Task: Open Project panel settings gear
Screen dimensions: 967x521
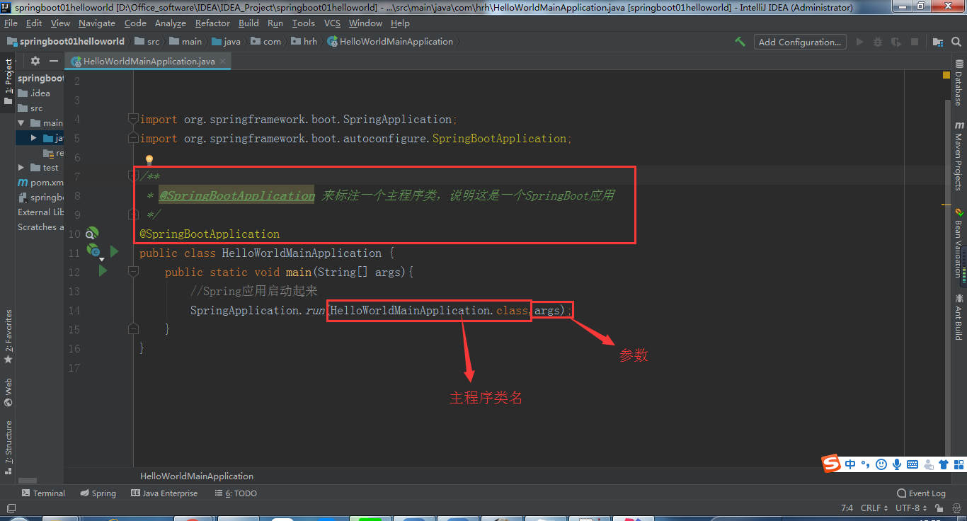Action: 35,61
